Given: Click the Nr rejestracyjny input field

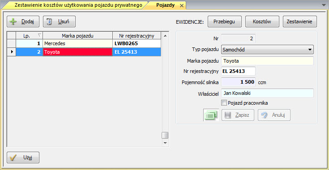Looking at the screenshot, I should pos(238,71).
